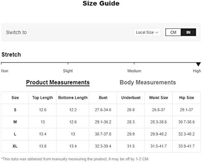Screen dimensions: 202x162
Task: Click the Local Size chevron arrow
Action: coord(156,33)
